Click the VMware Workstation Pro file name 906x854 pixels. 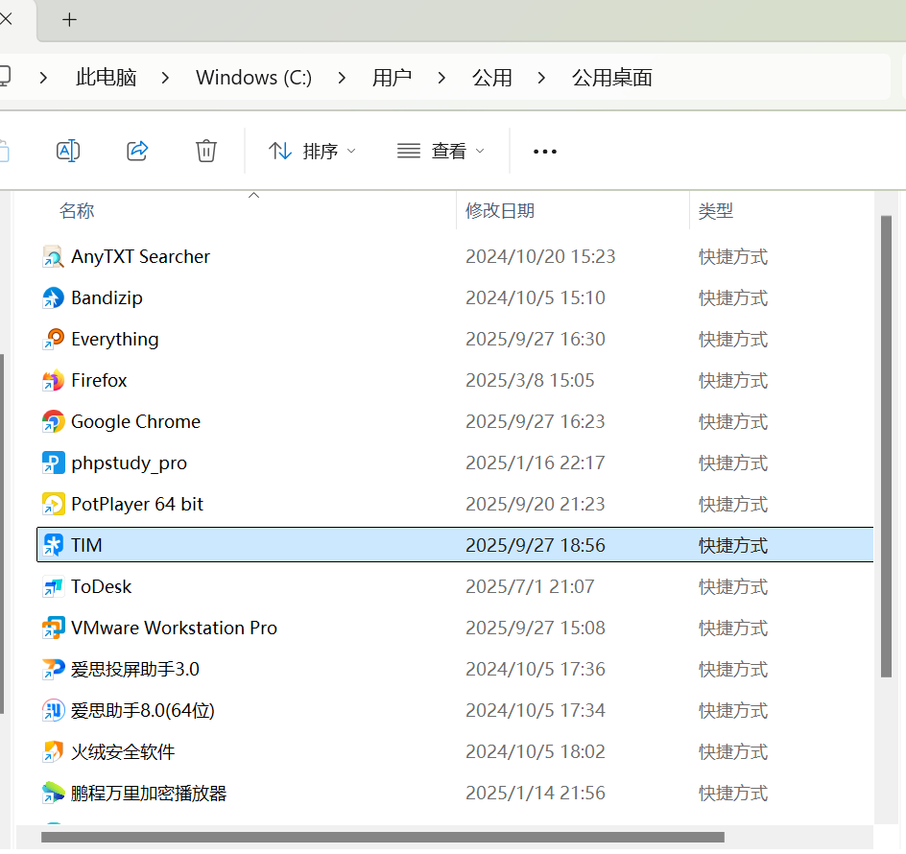[x=174, y=629]
